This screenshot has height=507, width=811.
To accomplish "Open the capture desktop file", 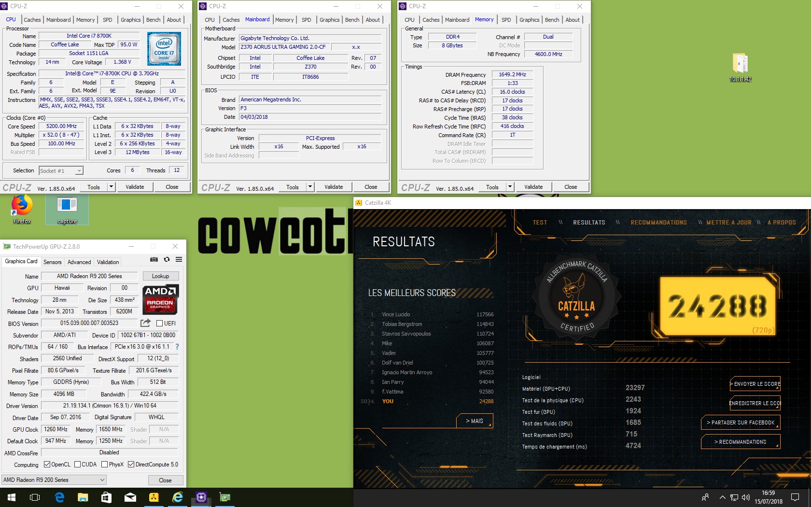I will point(67,210).
